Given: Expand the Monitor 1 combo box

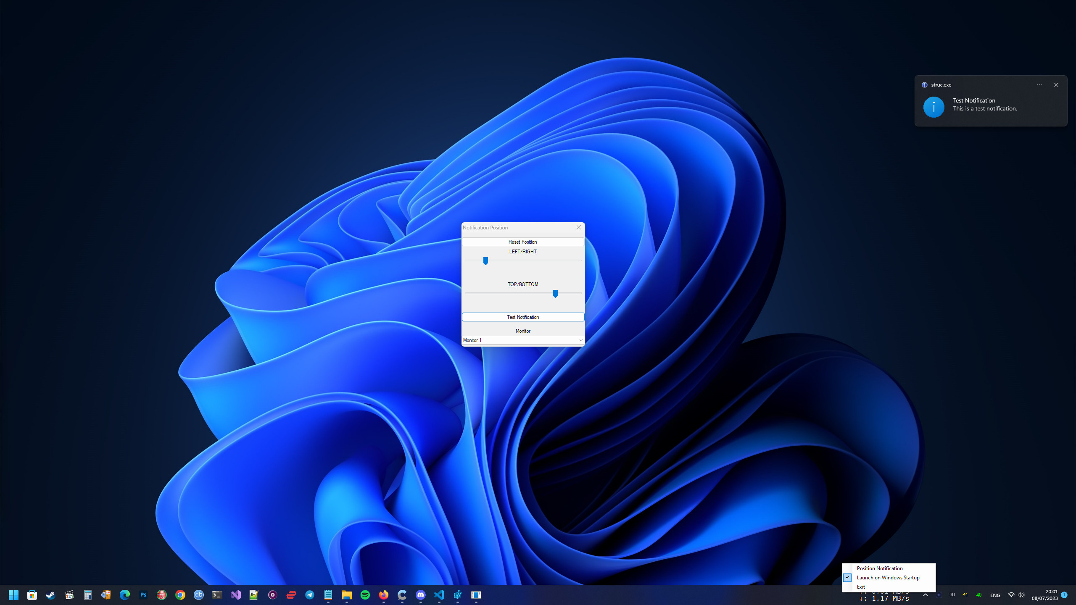Looking at the screenshot, I should [x=523, y=340].
